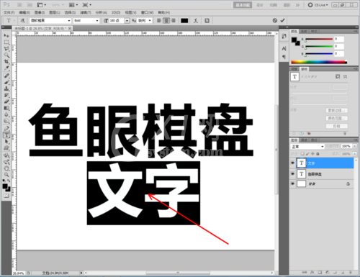Open the Screen Mode dropdown

[86, 5]
